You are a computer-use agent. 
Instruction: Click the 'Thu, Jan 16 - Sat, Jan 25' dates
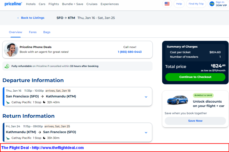click(96, 18)
